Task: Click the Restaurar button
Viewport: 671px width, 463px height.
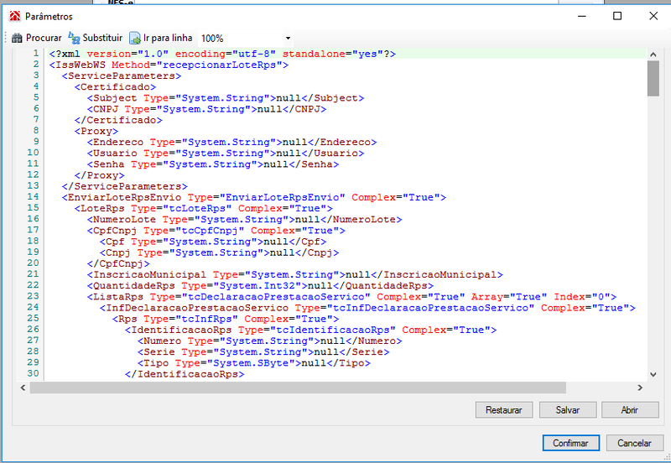Action: pos(504,410)
